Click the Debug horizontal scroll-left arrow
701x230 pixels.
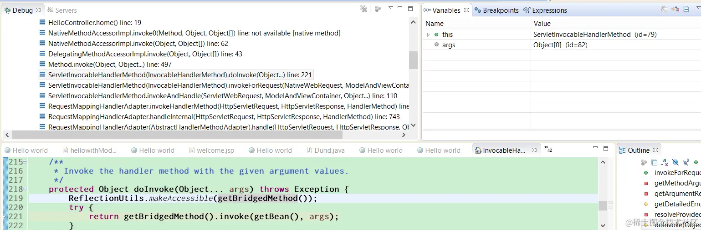point(7,135)
